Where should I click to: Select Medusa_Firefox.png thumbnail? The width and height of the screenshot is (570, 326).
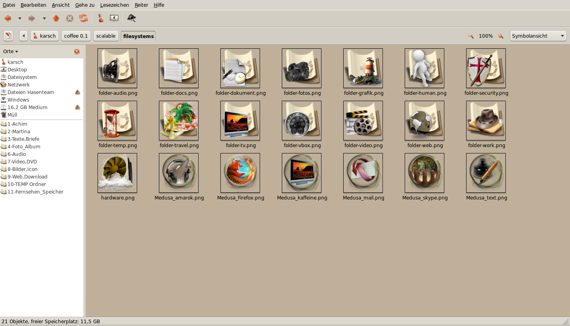240,173
